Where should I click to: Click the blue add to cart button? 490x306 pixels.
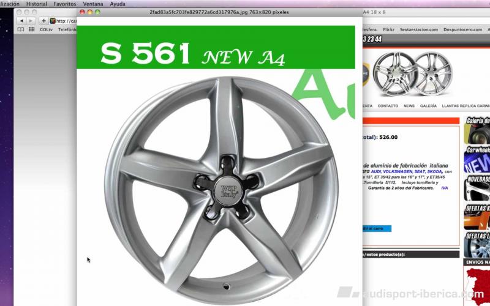(x=377, y=228)
